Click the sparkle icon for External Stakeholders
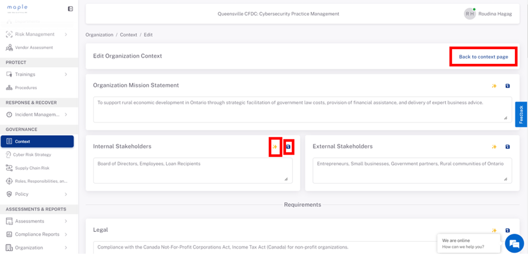Screen dimensions: 528x260 coord(494,147)
